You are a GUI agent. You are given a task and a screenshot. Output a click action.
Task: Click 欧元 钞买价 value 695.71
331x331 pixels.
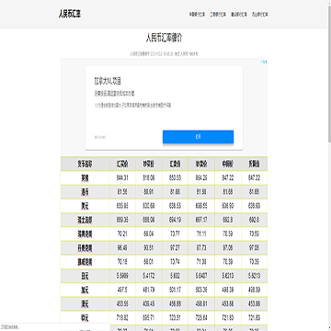point(149,318)
